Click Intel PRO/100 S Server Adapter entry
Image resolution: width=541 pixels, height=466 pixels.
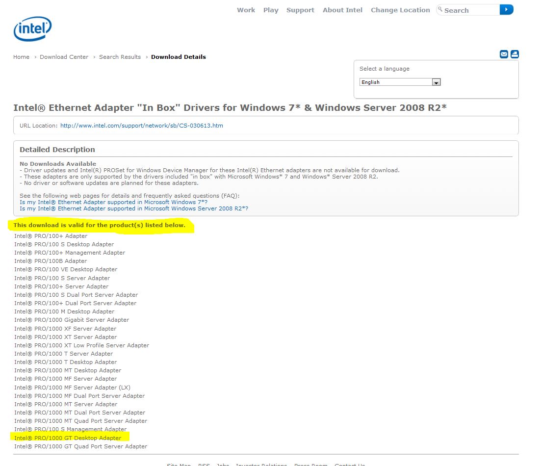coord(62,278)
